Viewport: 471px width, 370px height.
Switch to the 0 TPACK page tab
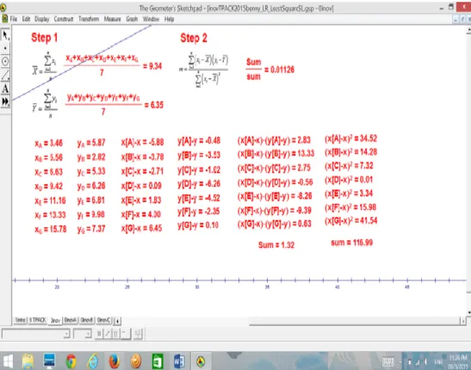pyautogui.click(x=38, y=320)
